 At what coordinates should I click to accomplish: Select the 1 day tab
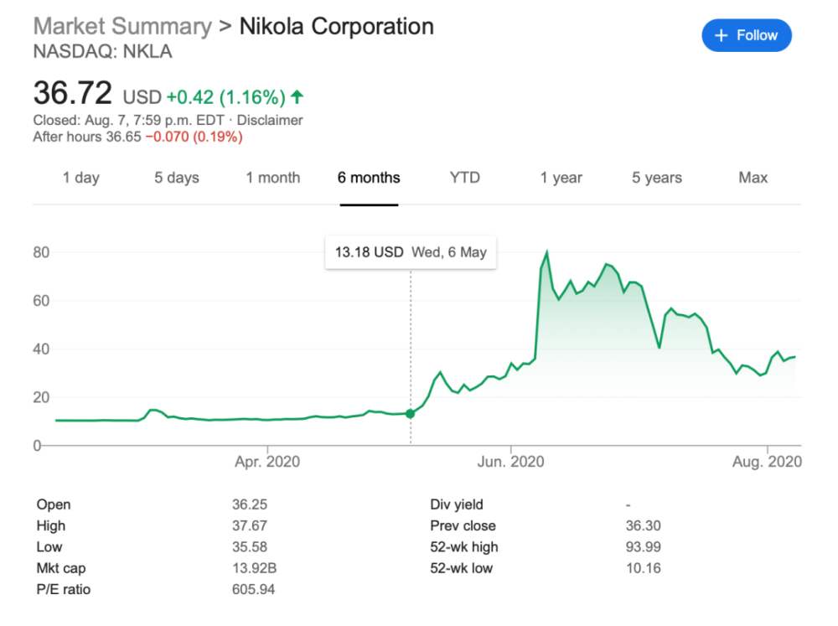click(x=81, y=178)
